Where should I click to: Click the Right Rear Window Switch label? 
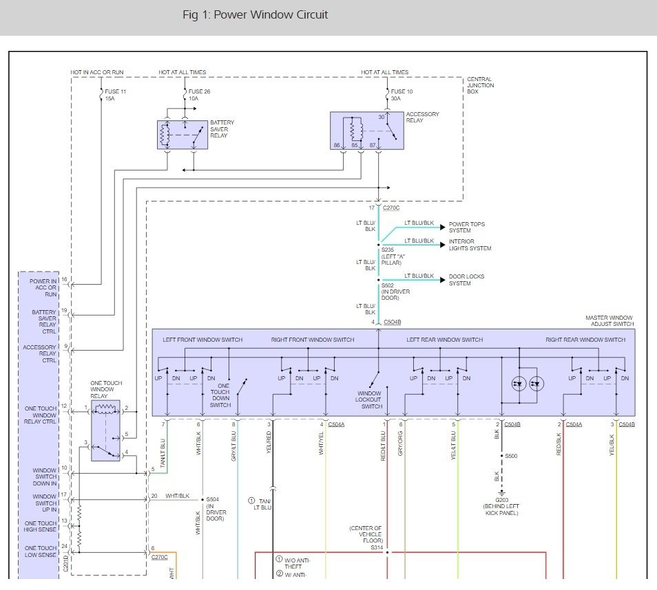pos(585,340)
